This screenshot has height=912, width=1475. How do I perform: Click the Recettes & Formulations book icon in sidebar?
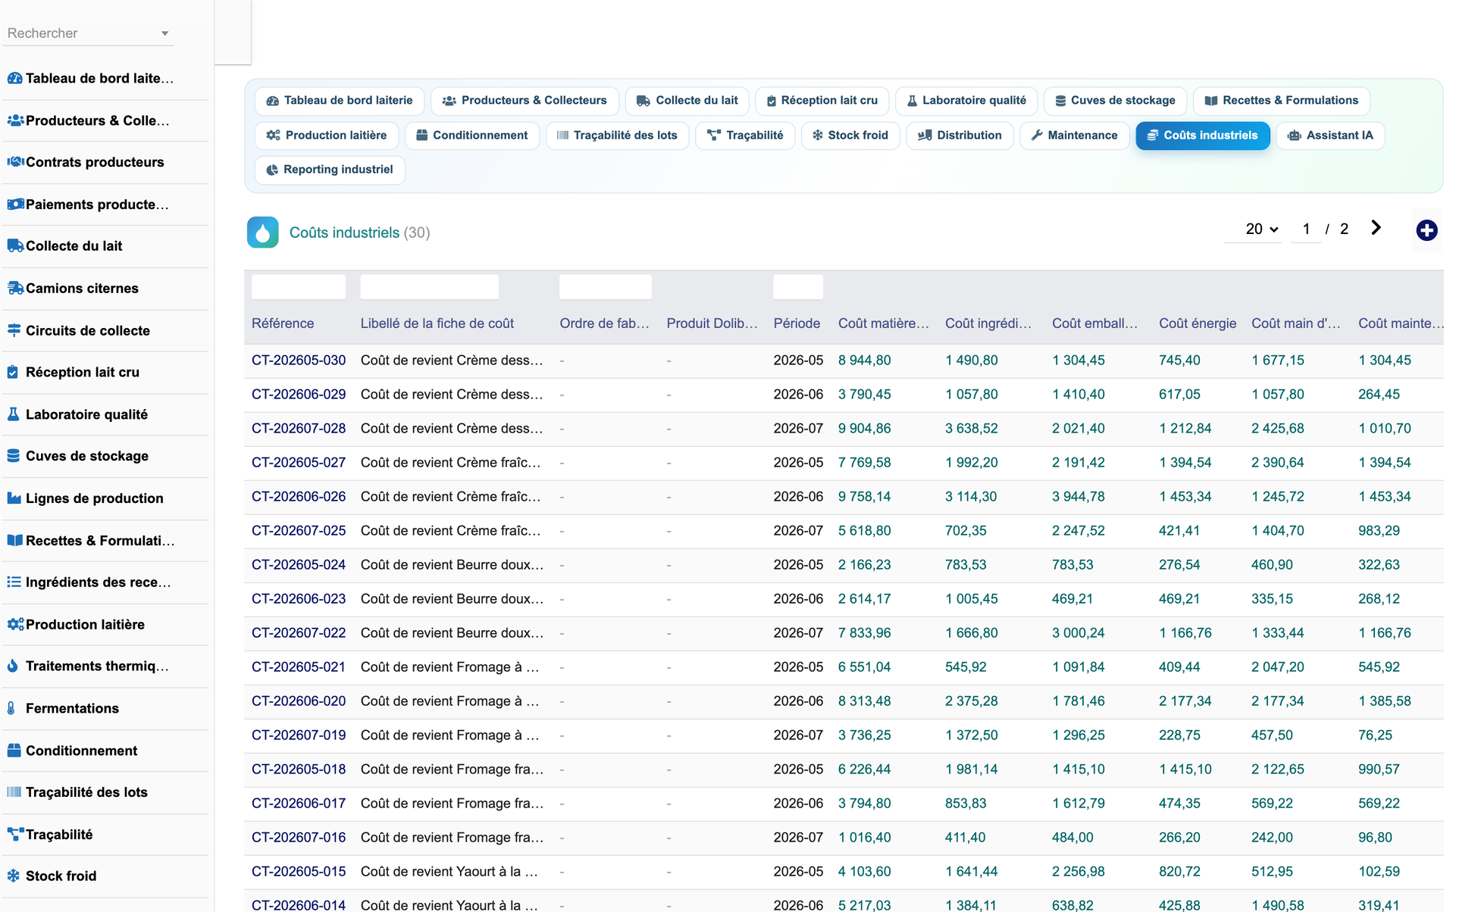(14, 540)
